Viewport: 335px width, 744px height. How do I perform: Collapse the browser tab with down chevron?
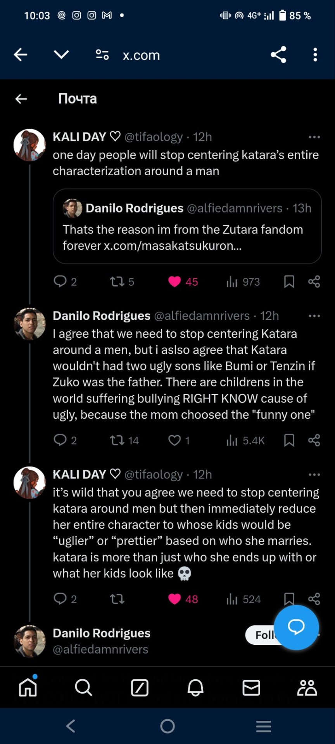(61, 55)
